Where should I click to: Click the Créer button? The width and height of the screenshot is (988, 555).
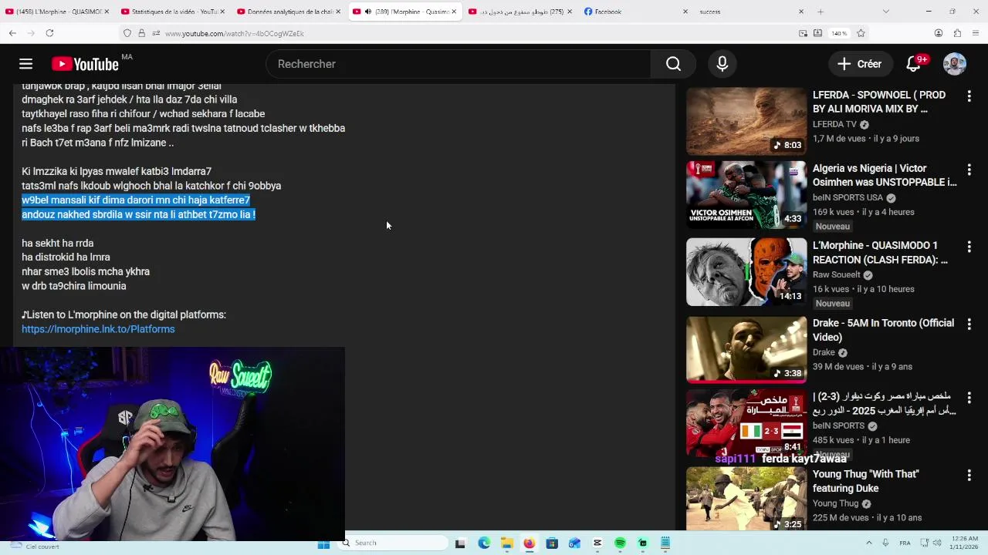point(859,64)
